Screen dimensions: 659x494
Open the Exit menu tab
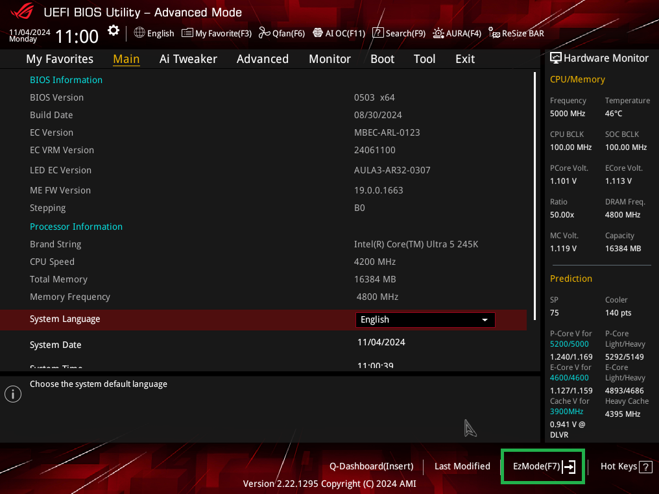465,59
